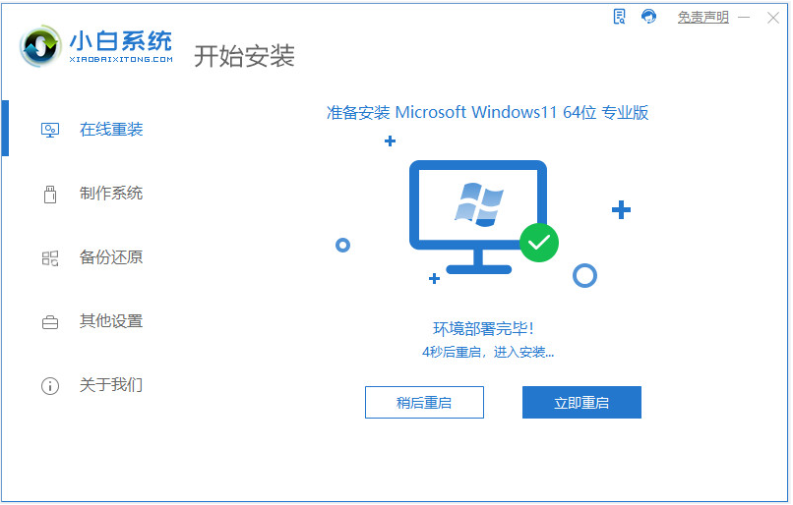This screenshot has width=793, height=505.
Task: Click the 备份还原 grid icon
Action: (49, 258)
